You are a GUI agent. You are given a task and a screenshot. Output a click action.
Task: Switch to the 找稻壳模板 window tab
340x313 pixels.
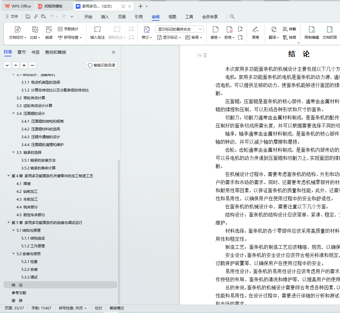click(54, 6)
